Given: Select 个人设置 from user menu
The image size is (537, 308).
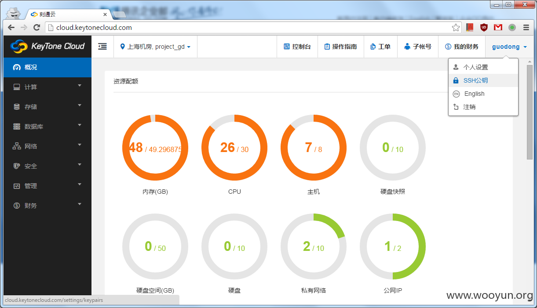Looking at the screenshot, I should 483,67.
